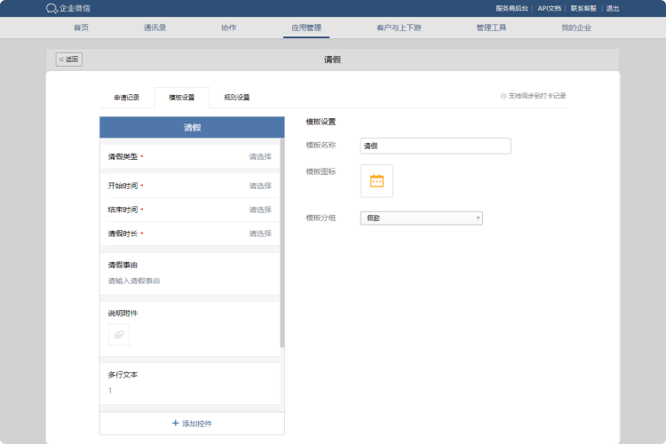
Task: Switch to 规则设置 tab
Action: [x=237, y=98]
